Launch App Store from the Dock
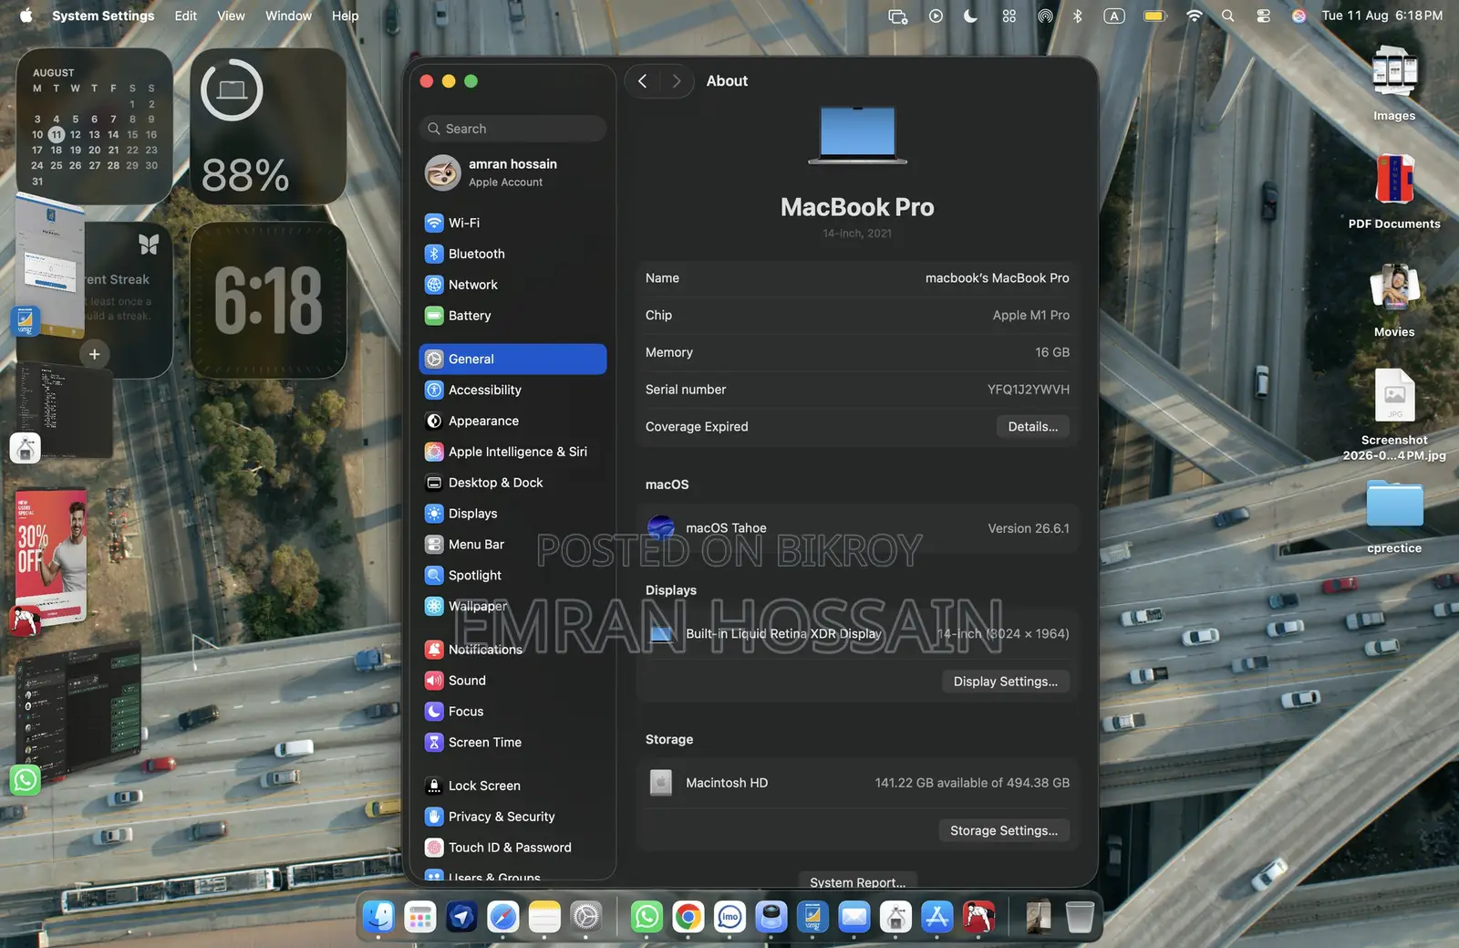Screen dimensions: 1459x948 [x=937, y=916]
